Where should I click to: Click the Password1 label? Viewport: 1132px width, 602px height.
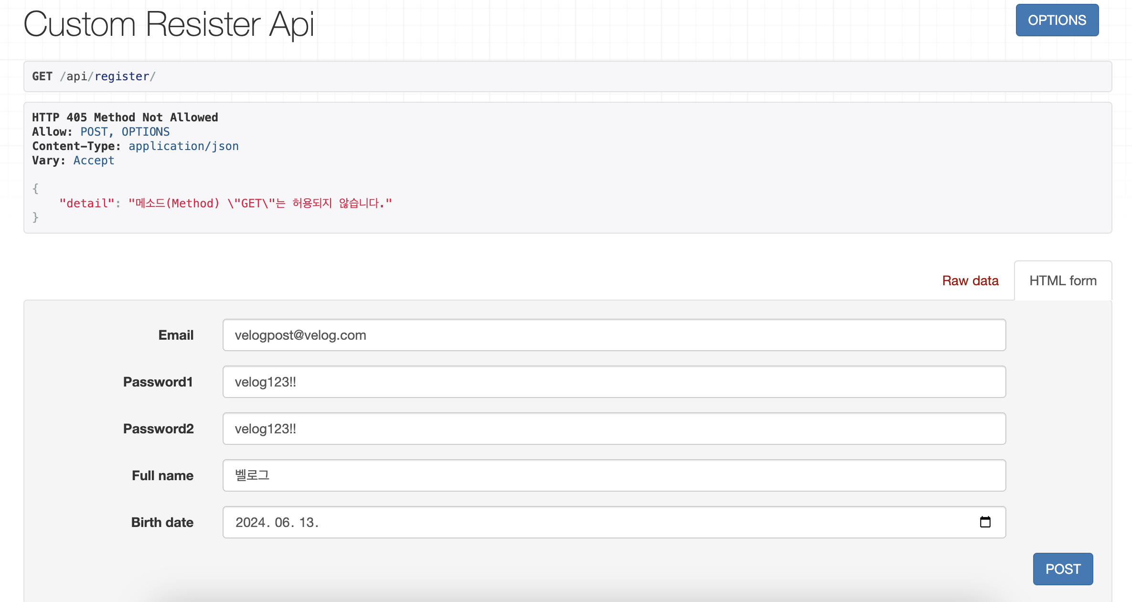click(158, 382)
